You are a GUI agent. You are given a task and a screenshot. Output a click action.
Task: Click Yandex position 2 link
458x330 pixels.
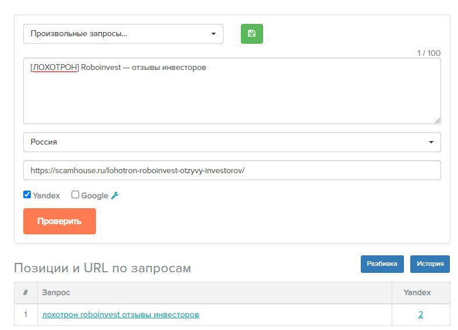coord(421,314)
